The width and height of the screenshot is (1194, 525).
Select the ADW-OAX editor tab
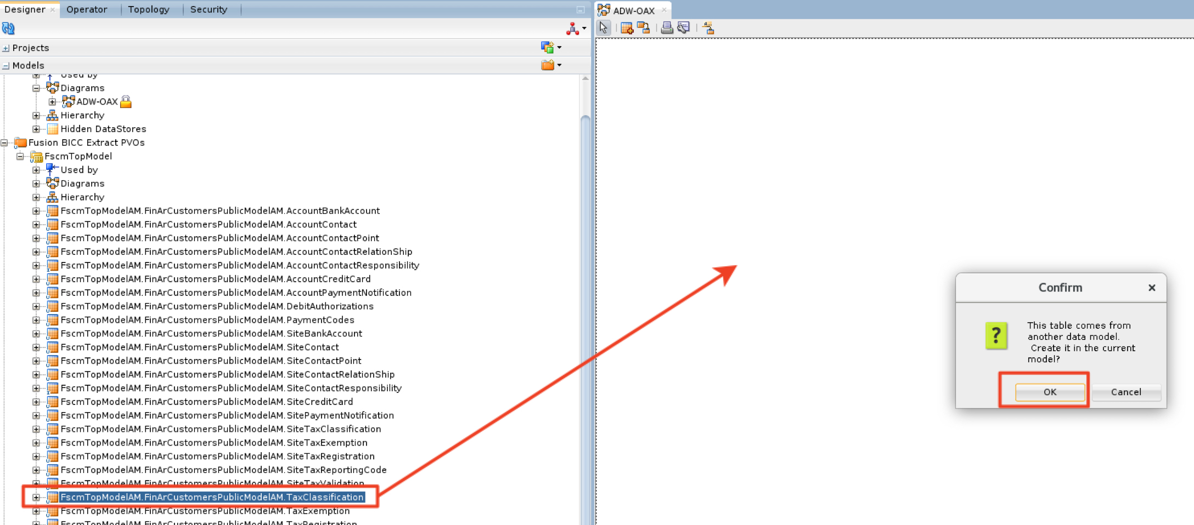pyautogui.click(x=633, y=10)
